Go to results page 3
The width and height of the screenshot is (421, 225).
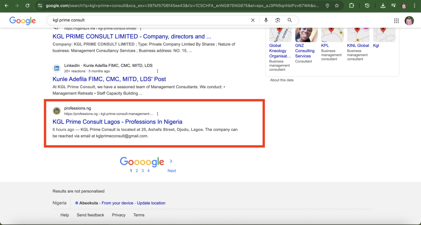[143, 171]
